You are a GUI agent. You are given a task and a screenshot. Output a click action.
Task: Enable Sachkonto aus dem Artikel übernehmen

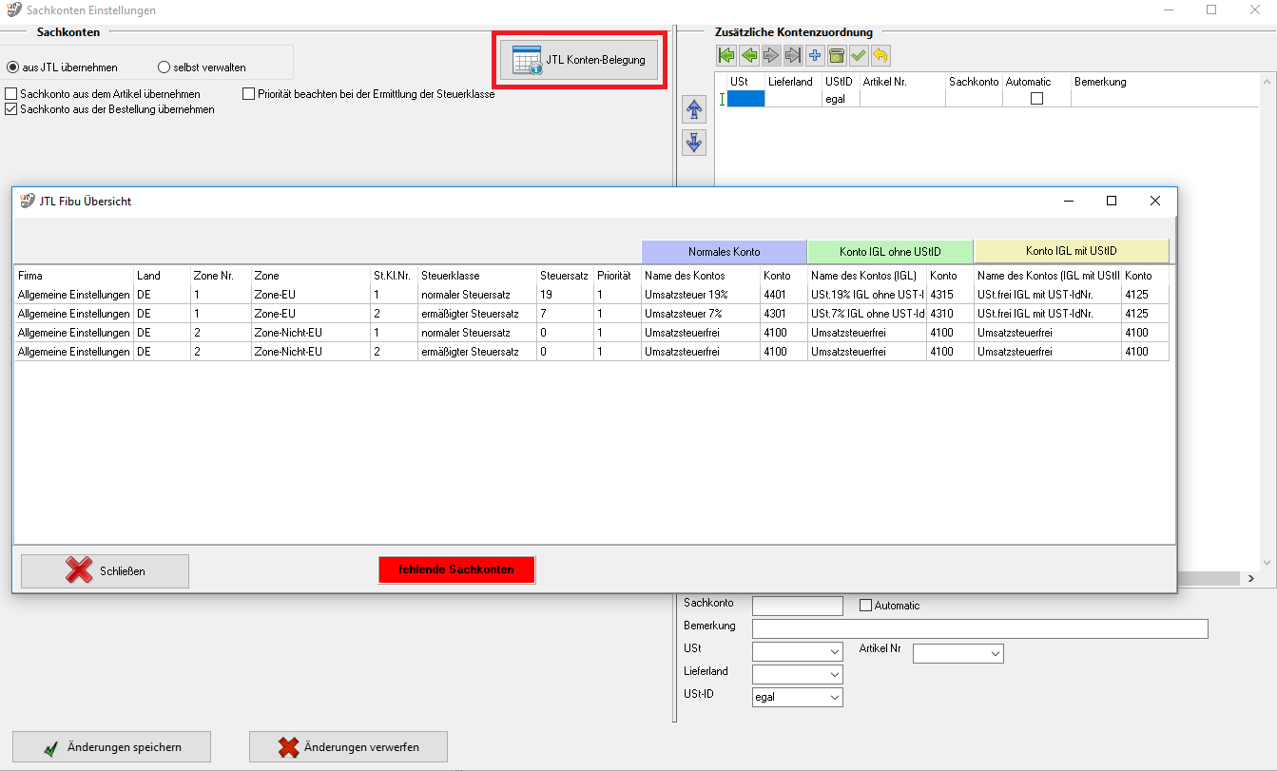[x=12, y=94]
